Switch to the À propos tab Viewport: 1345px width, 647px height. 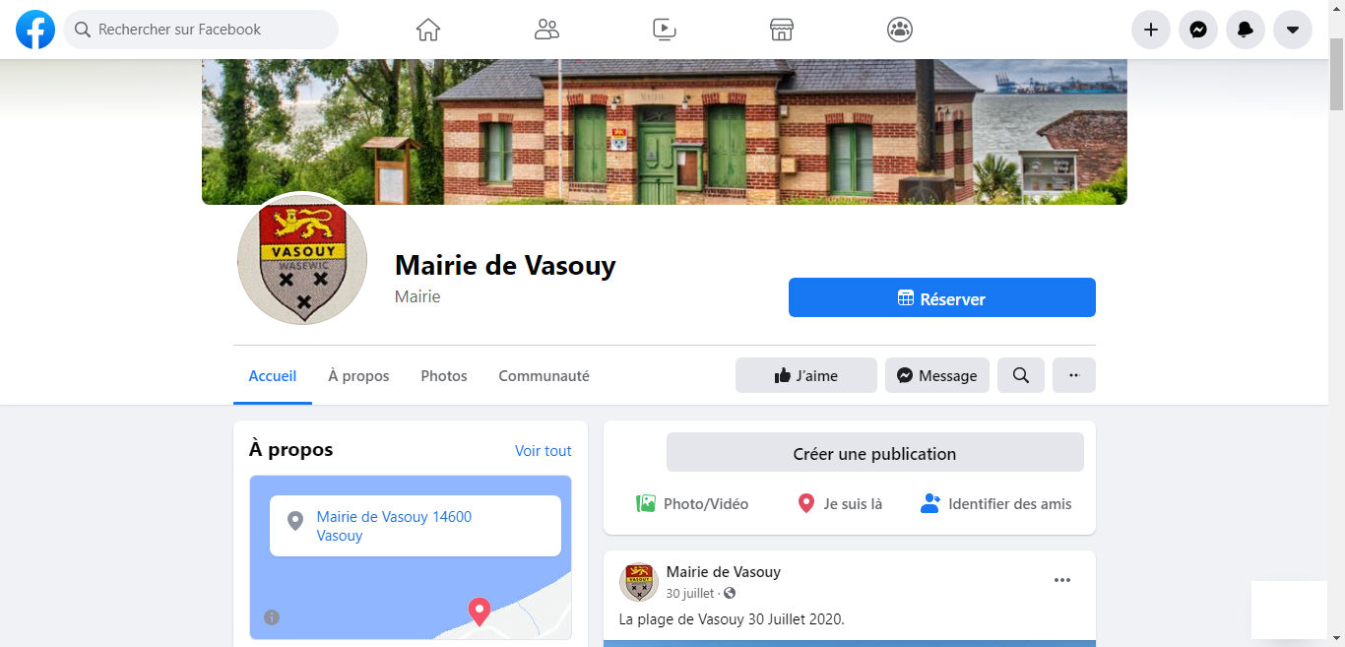(x=358, y=375)
